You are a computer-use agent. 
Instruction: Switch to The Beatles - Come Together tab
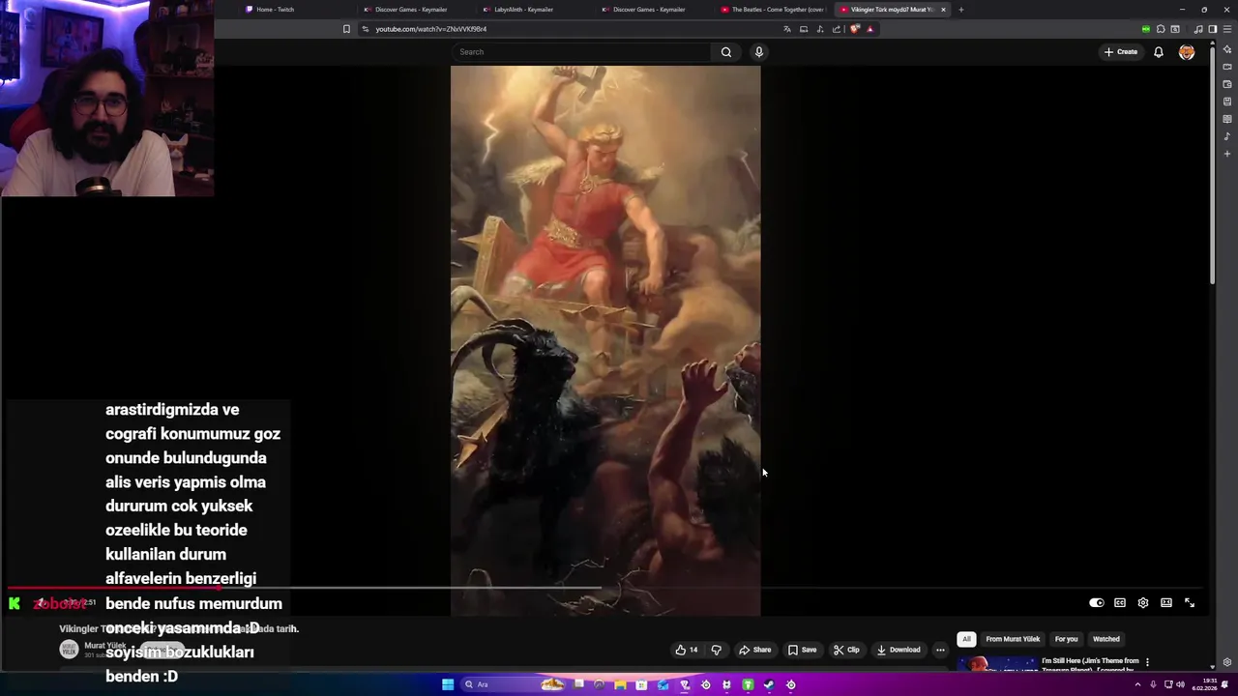coord(771,10)
